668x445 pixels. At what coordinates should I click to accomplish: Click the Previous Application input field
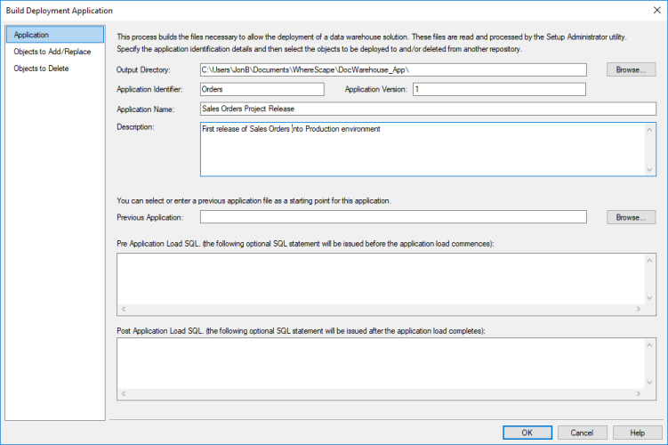coord(393,217)
